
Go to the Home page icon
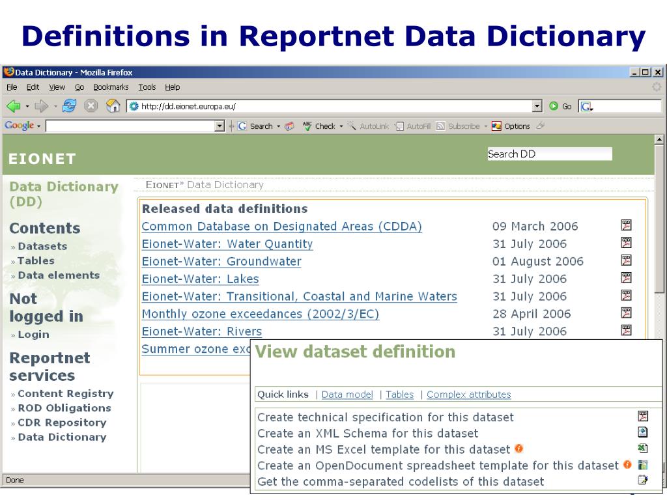113,105
